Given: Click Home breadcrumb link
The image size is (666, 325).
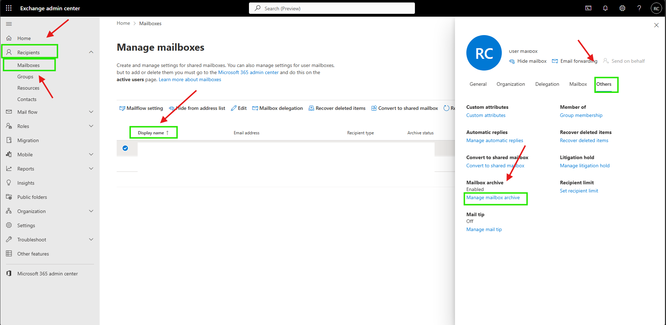Looking at the screenshot, I should [123, 23].
